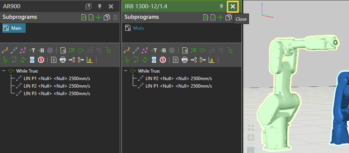Add a new subprogram in the AR900 panel
This screenshot has width=349, height=153.
99,17
